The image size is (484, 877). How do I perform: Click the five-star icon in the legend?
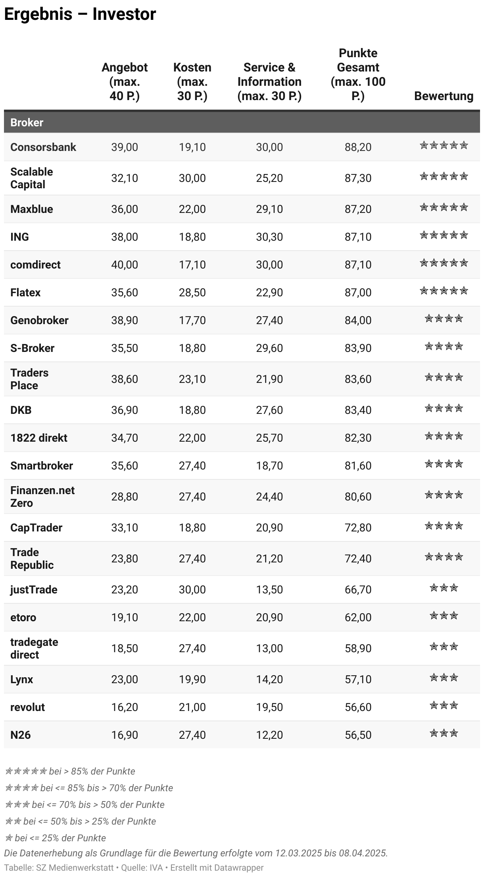pos(26,771)
